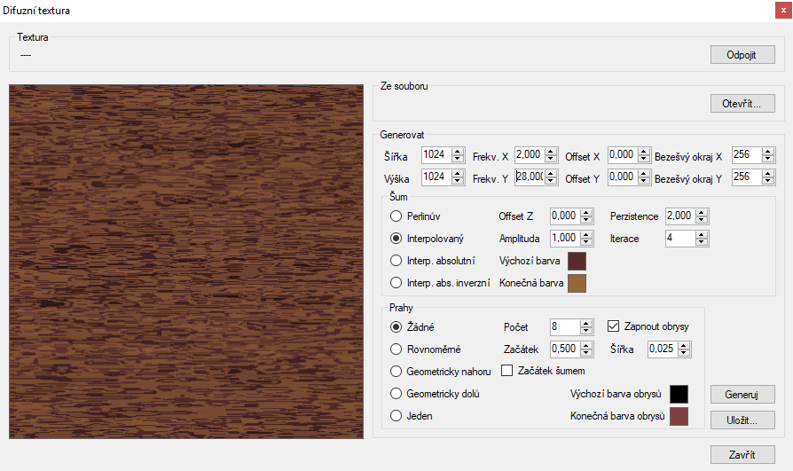793x471 pixels.
Task: Select the Perlinův noise radio button
Action: 396,216
